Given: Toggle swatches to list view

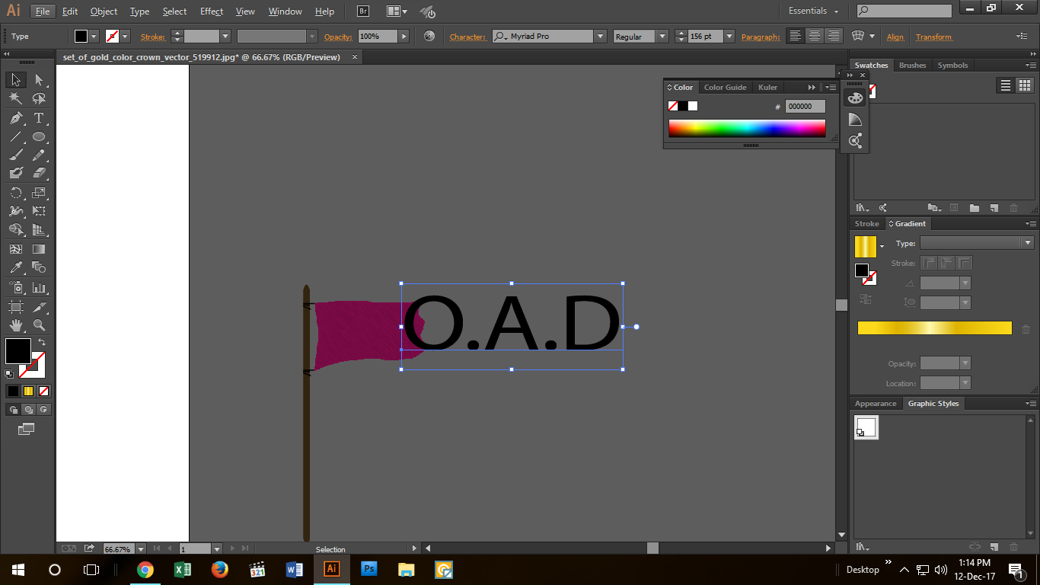Looking at the screenshot, I should [1005, 85].
